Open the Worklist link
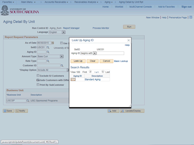Viewport: 194px width, 145px height. click(119, 7)
